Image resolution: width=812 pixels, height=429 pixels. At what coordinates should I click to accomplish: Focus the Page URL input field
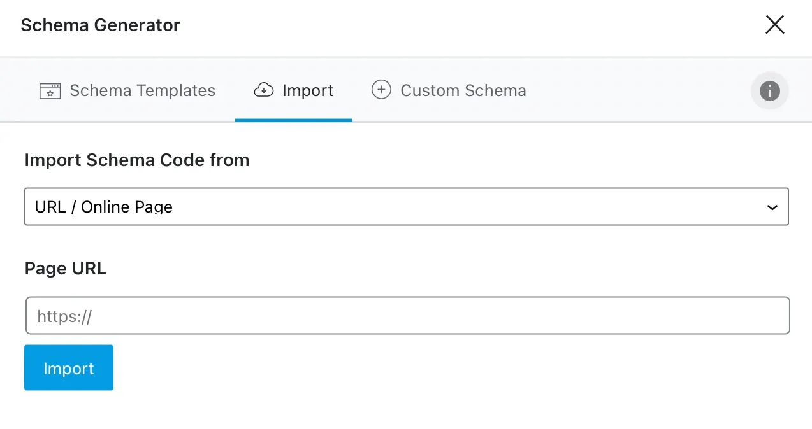[407, 316]
